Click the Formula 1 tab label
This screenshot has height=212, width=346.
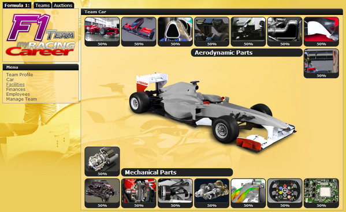point(17,5)
